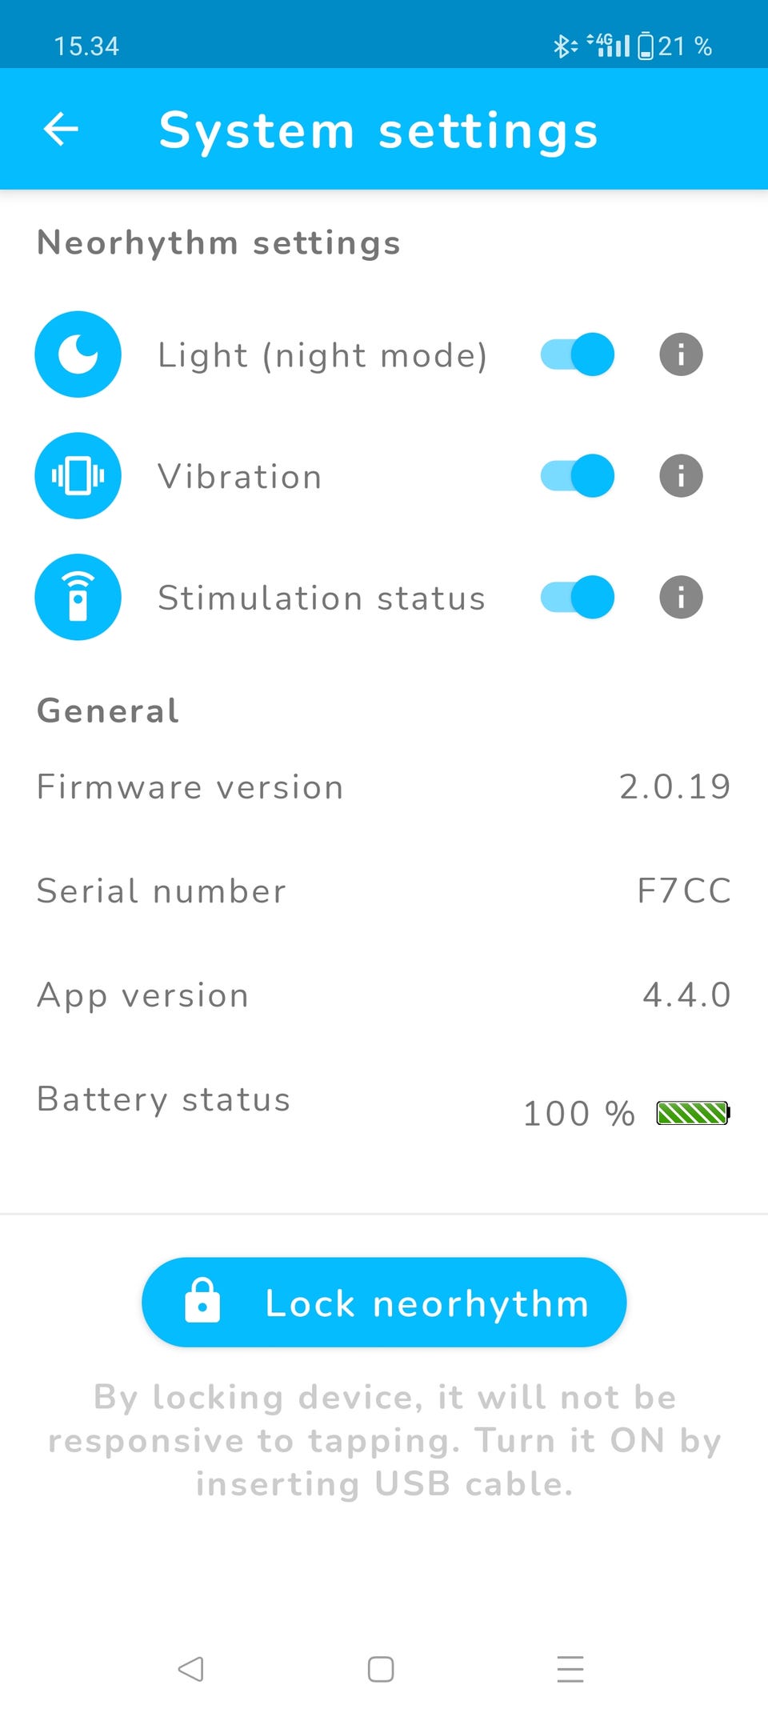Tap the System settings title
The height and width of the screenshot is (1717, 768).
pyautogui.click(x=378, y=130)
